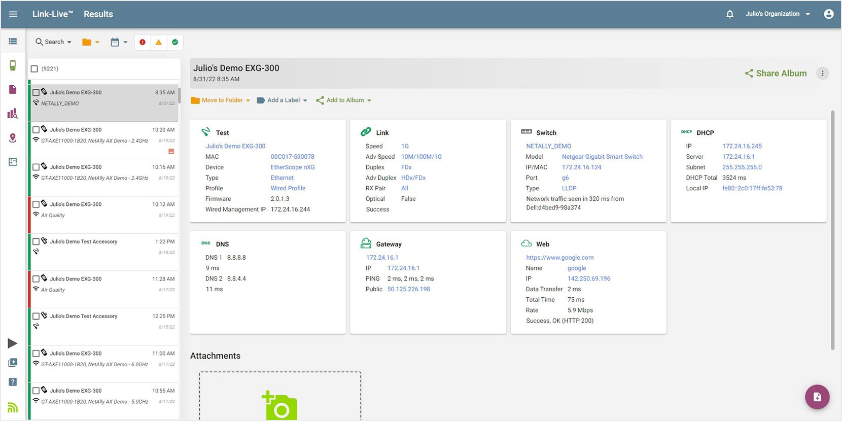Click the notifications bell icon
Image resolution: width=842 pixels, height=421 pixels.
[x=729, y=14]
